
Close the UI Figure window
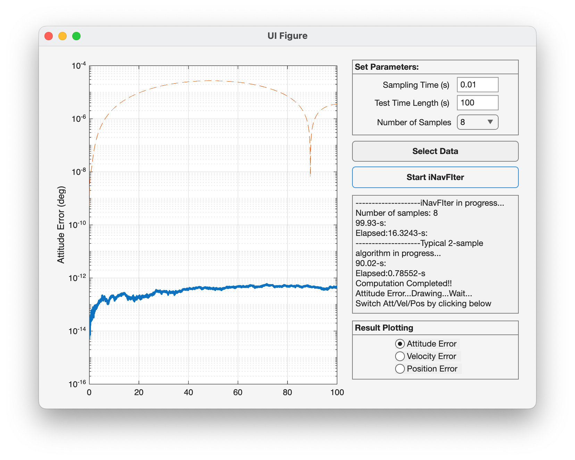pos(49,36)
